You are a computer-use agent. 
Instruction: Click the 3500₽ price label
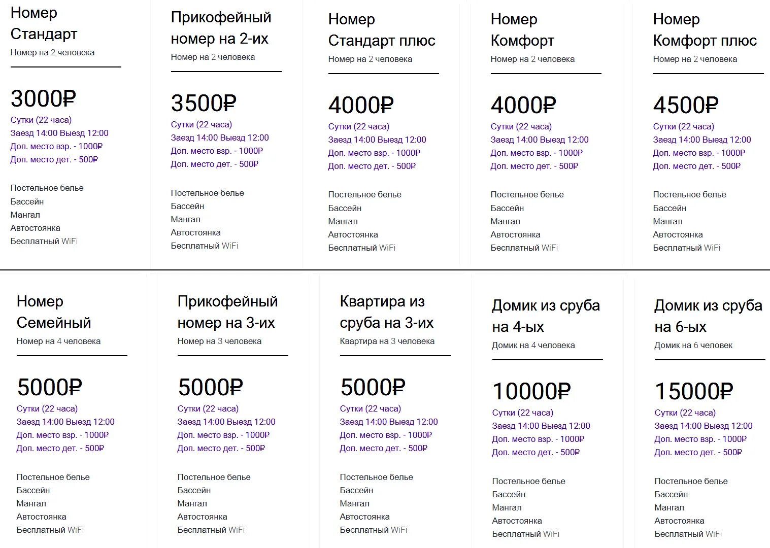(x=204, y=103)
